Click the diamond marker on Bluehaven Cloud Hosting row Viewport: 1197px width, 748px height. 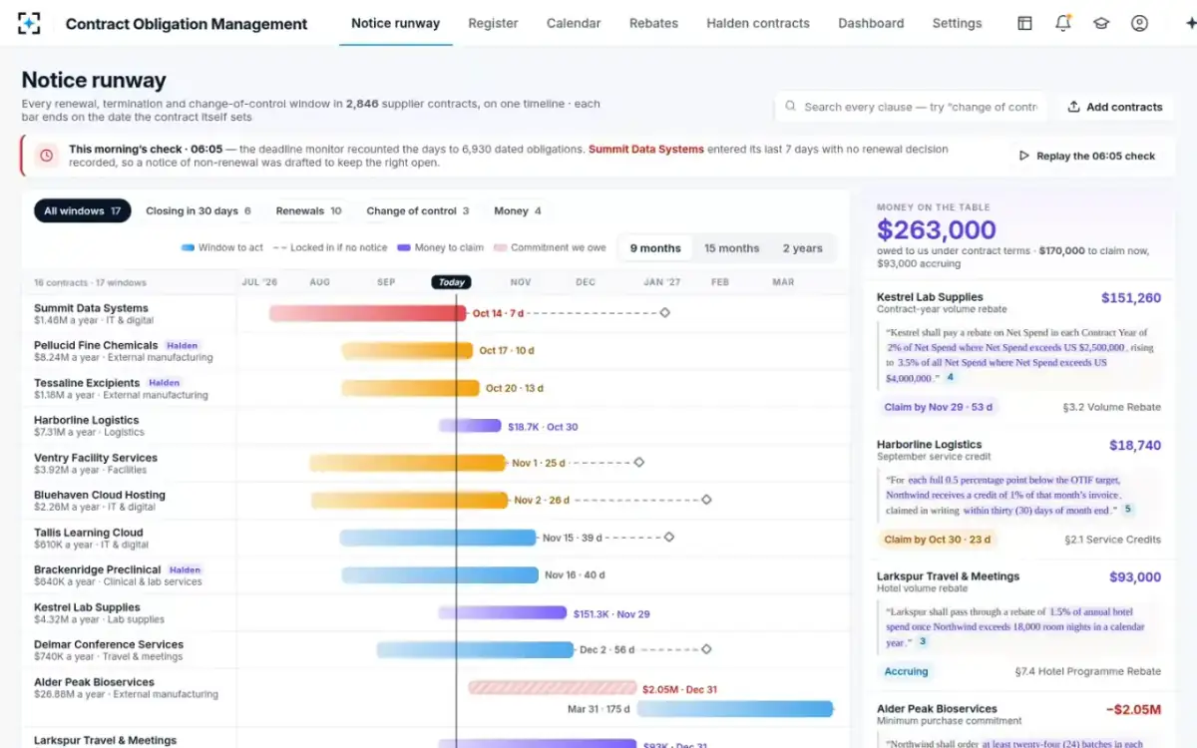[706, 500]
